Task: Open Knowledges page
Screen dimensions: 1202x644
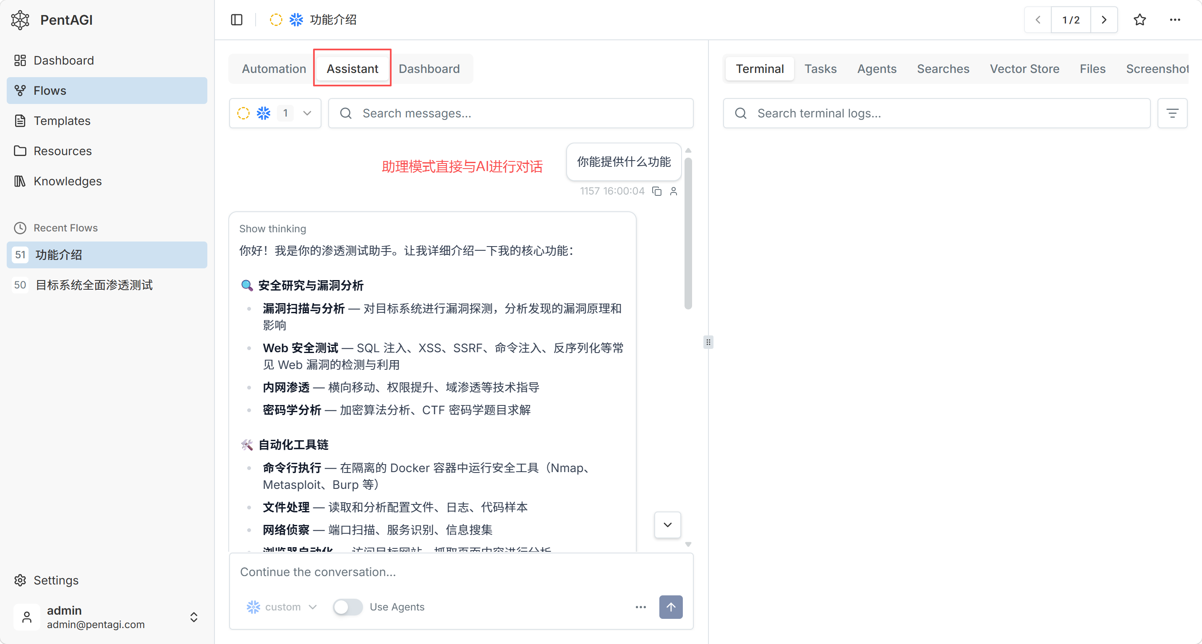Action: point(107,181)
